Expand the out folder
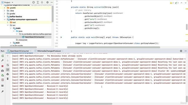The image size is (188, 105). click(8, 22)
